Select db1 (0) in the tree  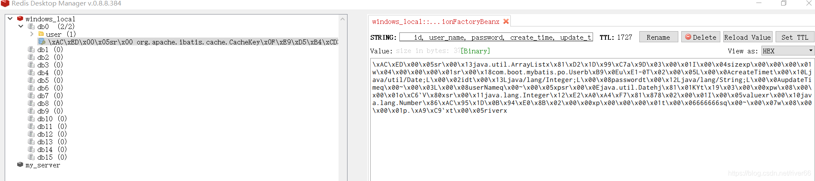(50, 50)
